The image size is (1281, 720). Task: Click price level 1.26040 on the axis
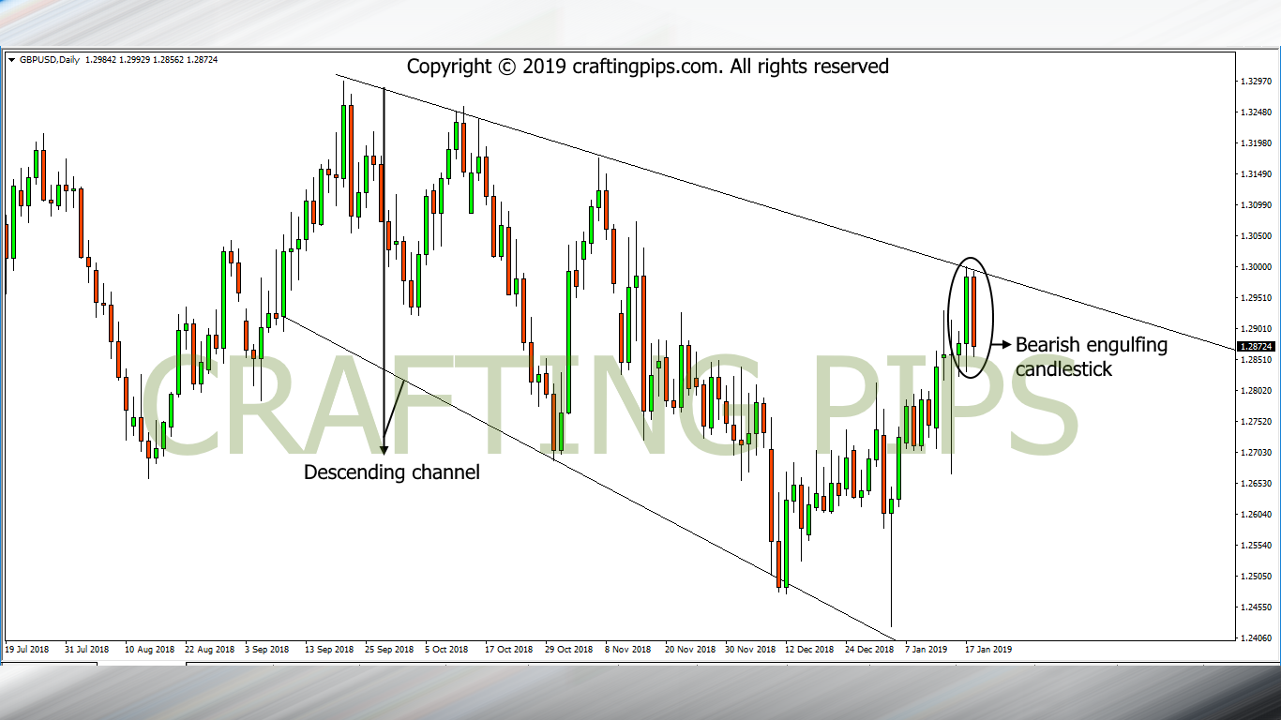click(1255, 515)
